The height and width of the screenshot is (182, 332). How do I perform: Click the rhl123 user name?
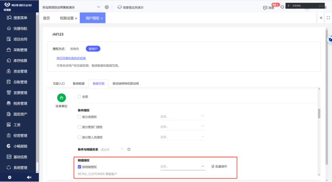(58, 34)
